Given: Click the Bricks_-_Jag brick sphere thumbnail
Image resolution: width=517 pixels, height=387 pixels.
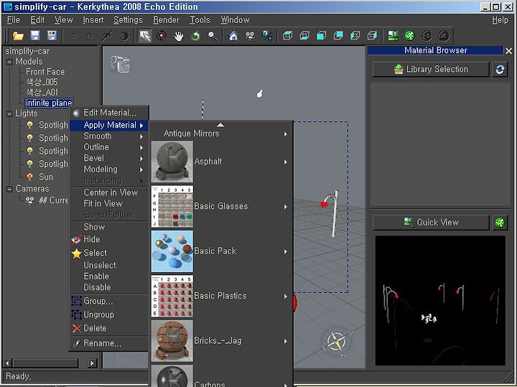Looking at the screenshot, I should pos(172,341).
